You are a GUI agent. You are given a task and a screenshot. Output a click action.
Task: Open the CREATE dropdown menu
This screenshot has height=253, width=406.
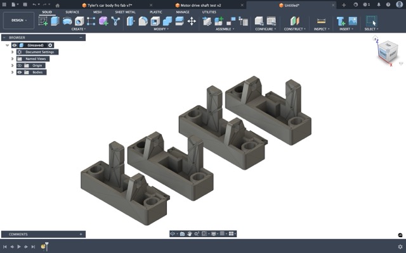[79, 29]
